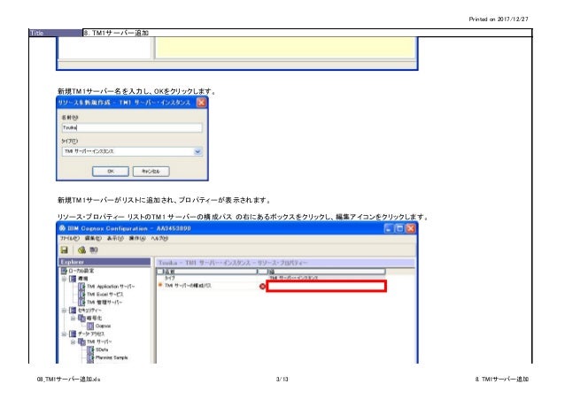This screenshot has height=399, width=565.
Task: Select TM1 Excel サービス in the tree
Action: coord(104,295)
